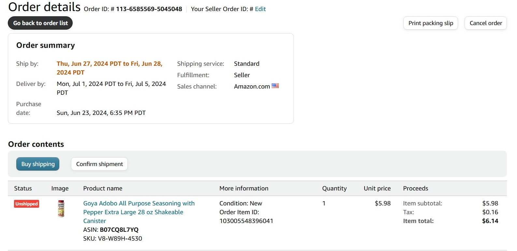Click the US flag icon beside Amazon.com

[275, 86]
